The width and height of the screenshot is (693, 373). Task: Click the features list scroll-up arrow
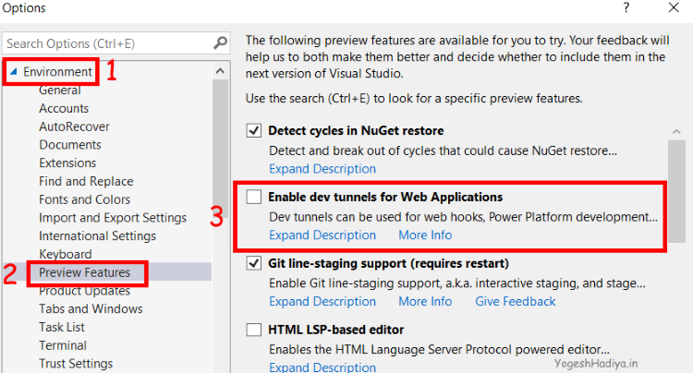click(676, 131)
